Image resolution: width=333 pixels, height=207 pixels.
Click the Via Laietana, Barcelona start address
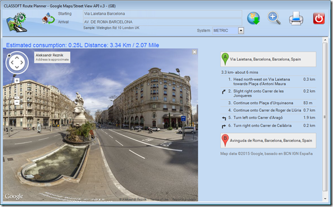(x=265, y=59)
